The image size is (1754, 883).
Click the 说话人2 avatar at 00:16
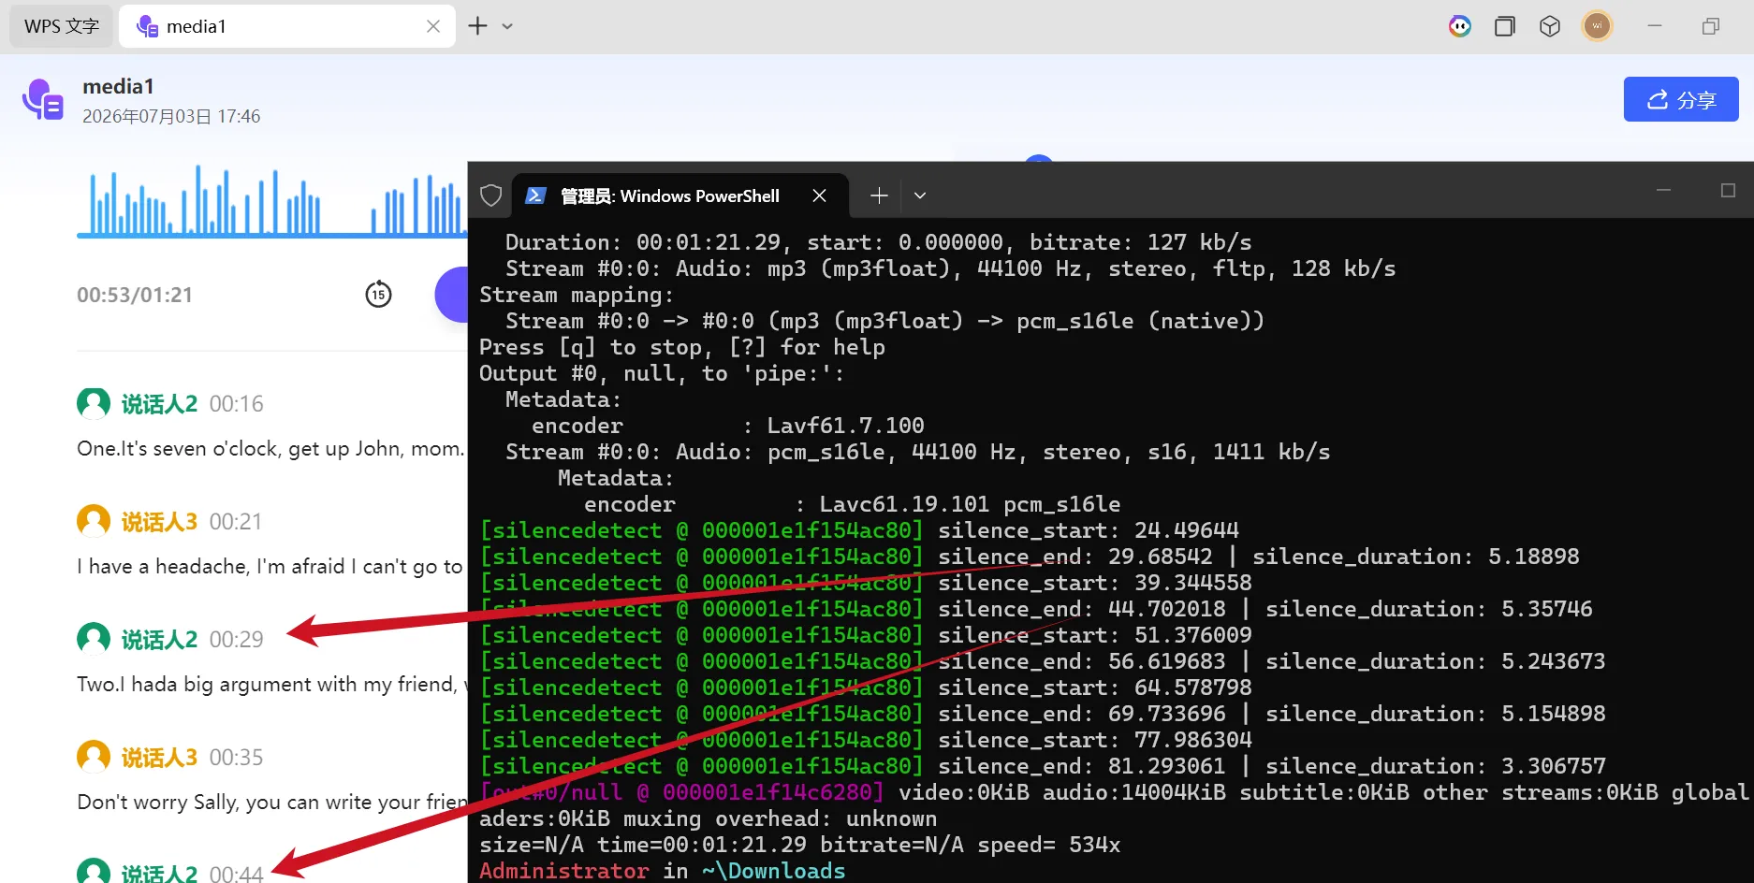[94, 404]
